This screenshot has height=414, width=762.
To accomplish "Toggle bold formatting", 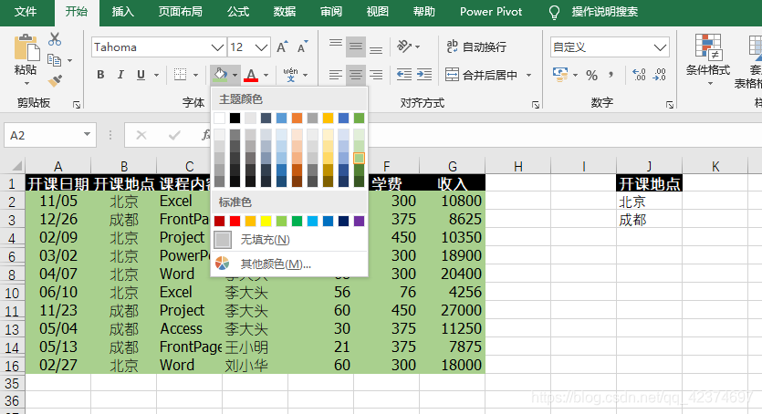I will (x=100, y=75).
